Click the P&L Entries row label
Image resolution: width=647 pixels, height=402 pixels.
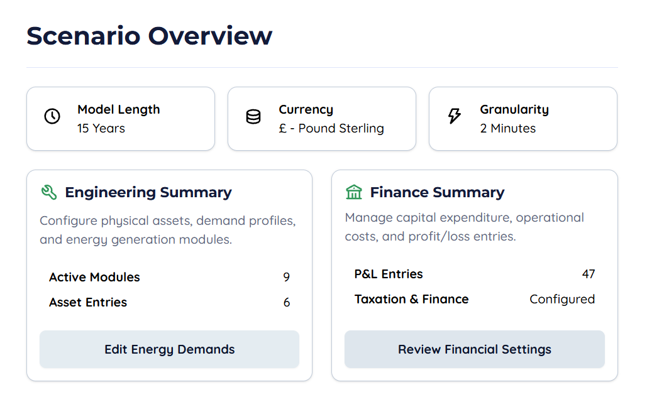pyautogui.click(x=389, y=274)
